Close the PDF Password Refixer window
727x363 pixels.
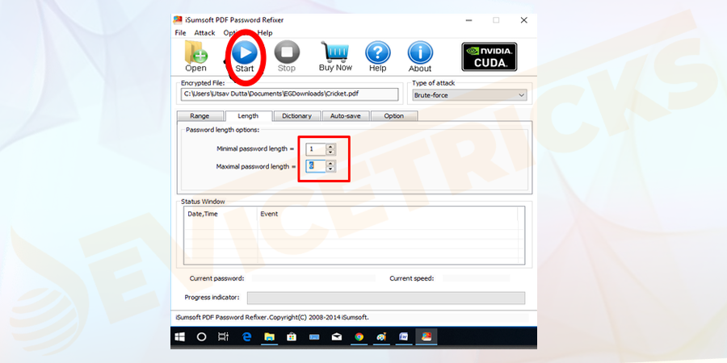pyautogui.click(x=523, y=20)
